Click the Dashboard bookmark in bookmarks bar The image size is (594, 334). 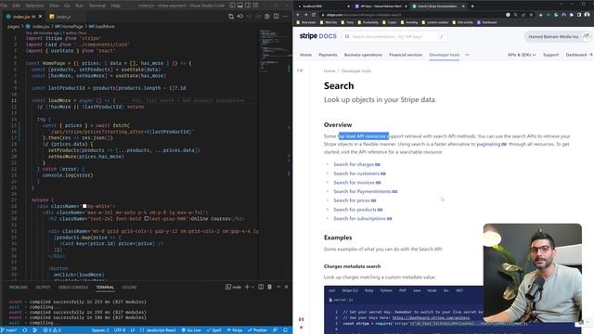click(486, 22)
